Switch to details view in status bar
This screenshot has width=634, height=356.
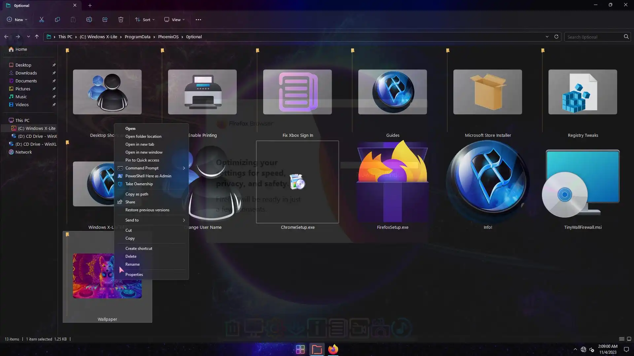tap(621, 339)
